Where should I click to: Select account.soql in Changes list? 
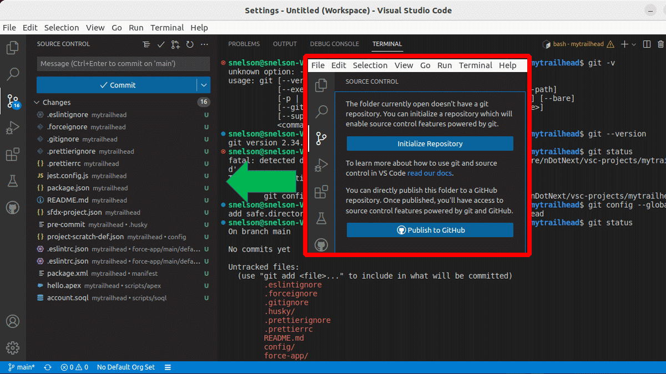pos(122,298)
